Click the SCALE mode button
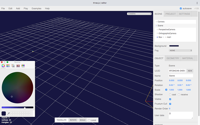Screen dimensions: 200x125 click(x=83, y=120)
